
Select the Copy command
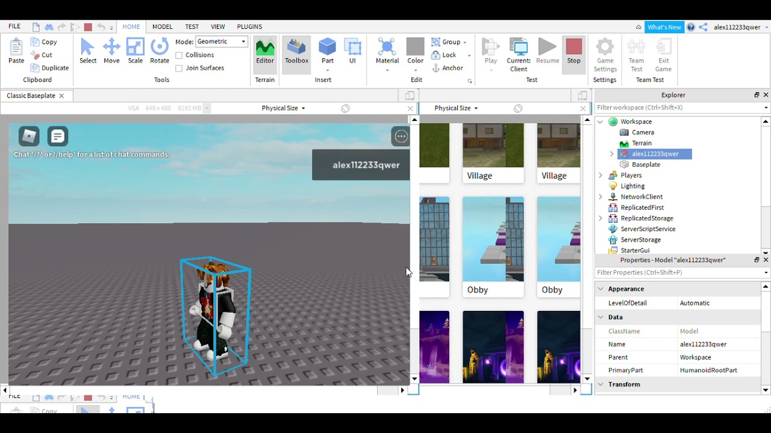(43, 42)
